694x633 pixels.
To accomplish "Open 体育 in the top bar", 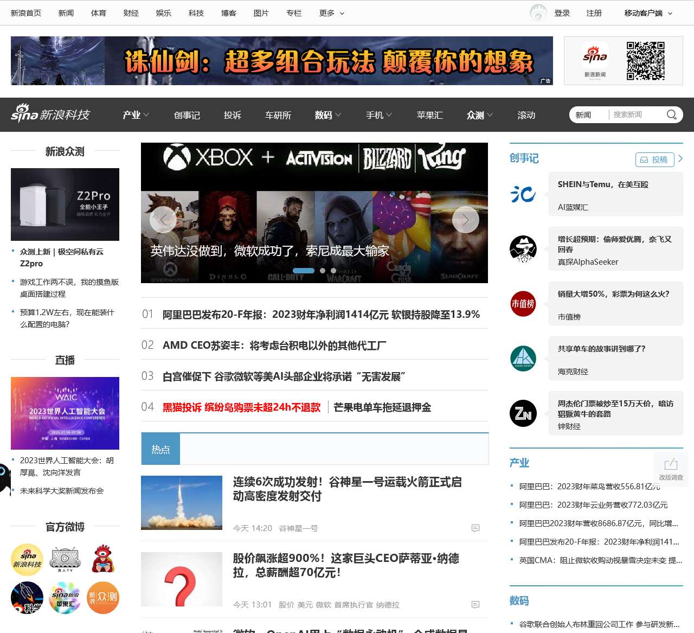I will pyautogui.click(x=99, y=13).
